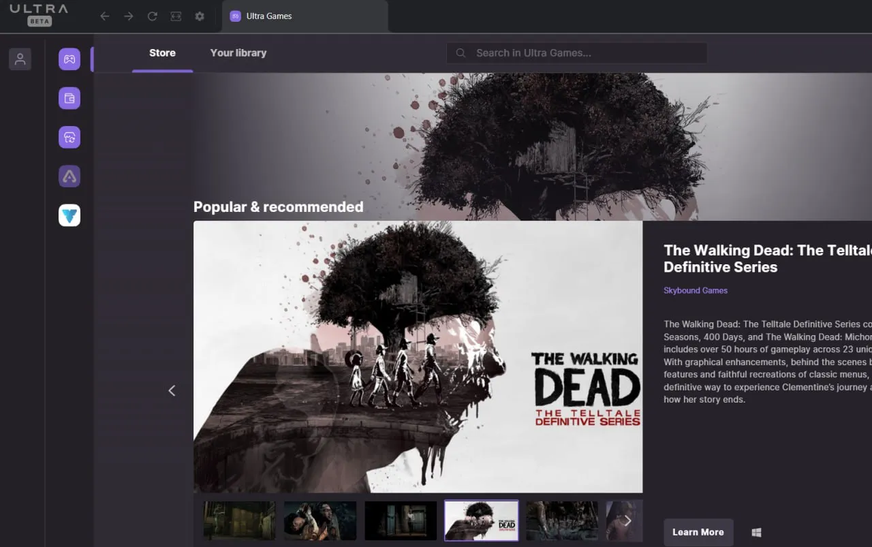872x547 pixels.
Task: Open the purple triangle app icon in sidebar
Action: 69,176
